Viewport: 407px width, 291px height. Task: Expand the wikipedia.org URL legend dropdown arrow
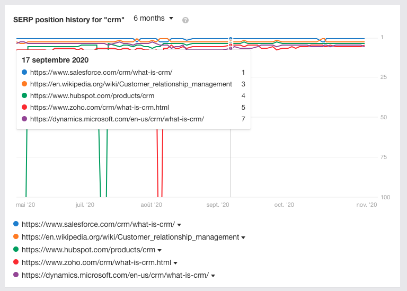[x=243, y=237]
